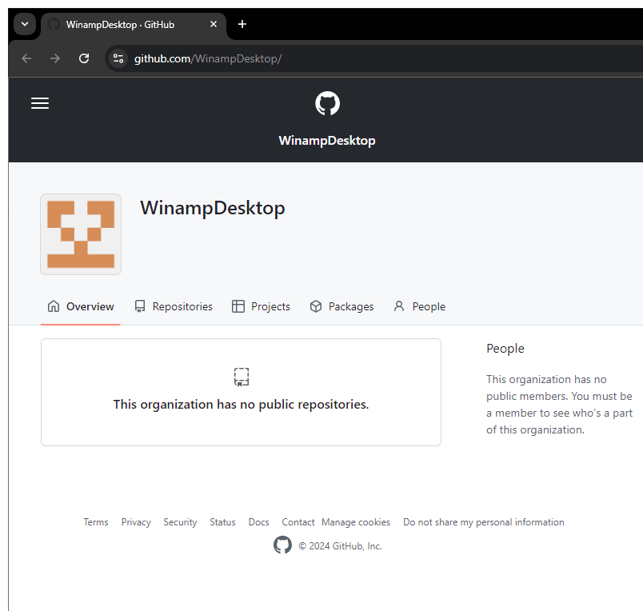Click the Packages box icon
Screen dimensions: 643x611
[x=315, y=305]
